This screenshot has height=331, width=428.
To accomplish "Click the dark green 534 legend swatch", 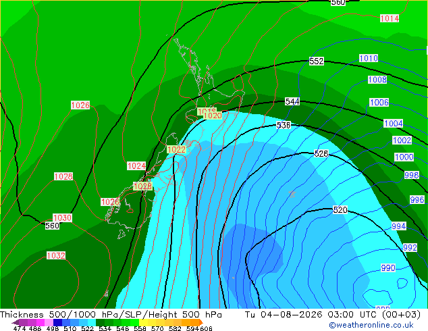I will (x=100, y=322).
